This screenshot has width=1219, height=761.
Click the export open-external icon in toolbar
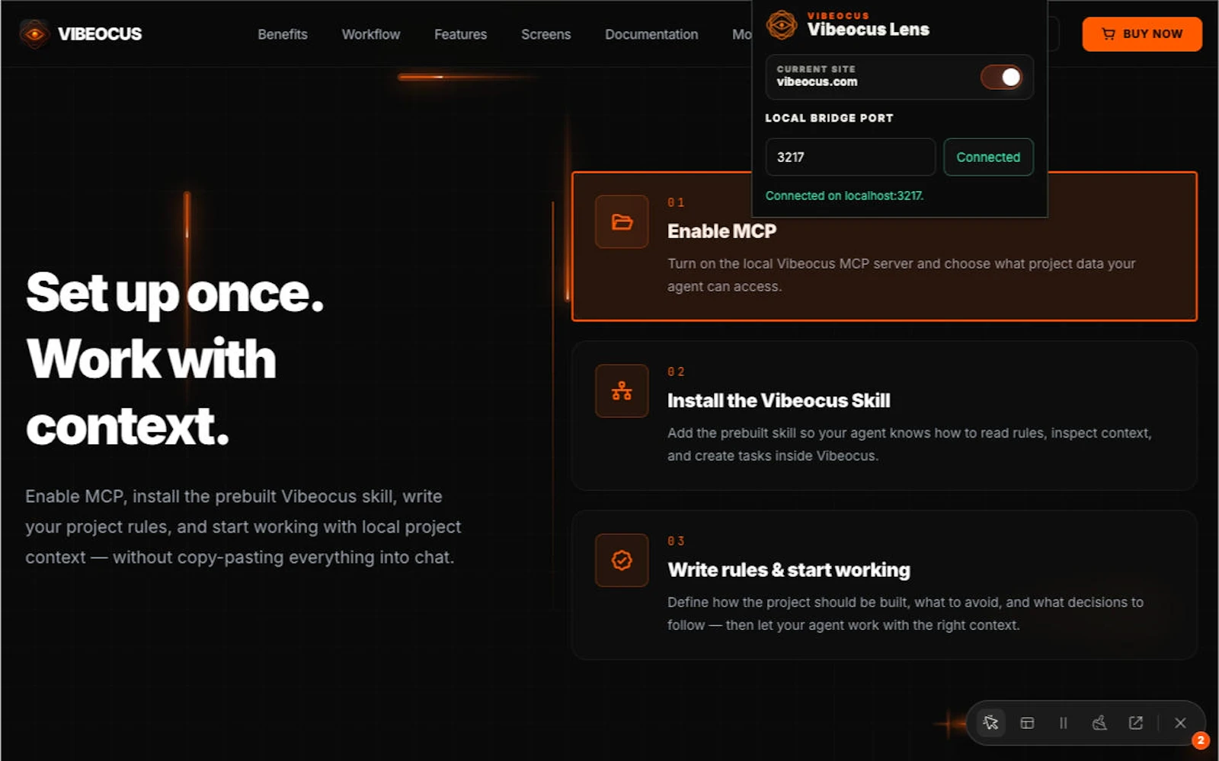pos(1136,723)
